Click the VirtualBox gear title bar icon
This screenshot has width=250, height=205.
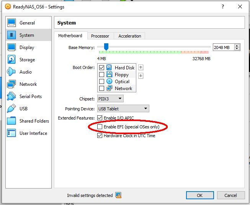8,7
